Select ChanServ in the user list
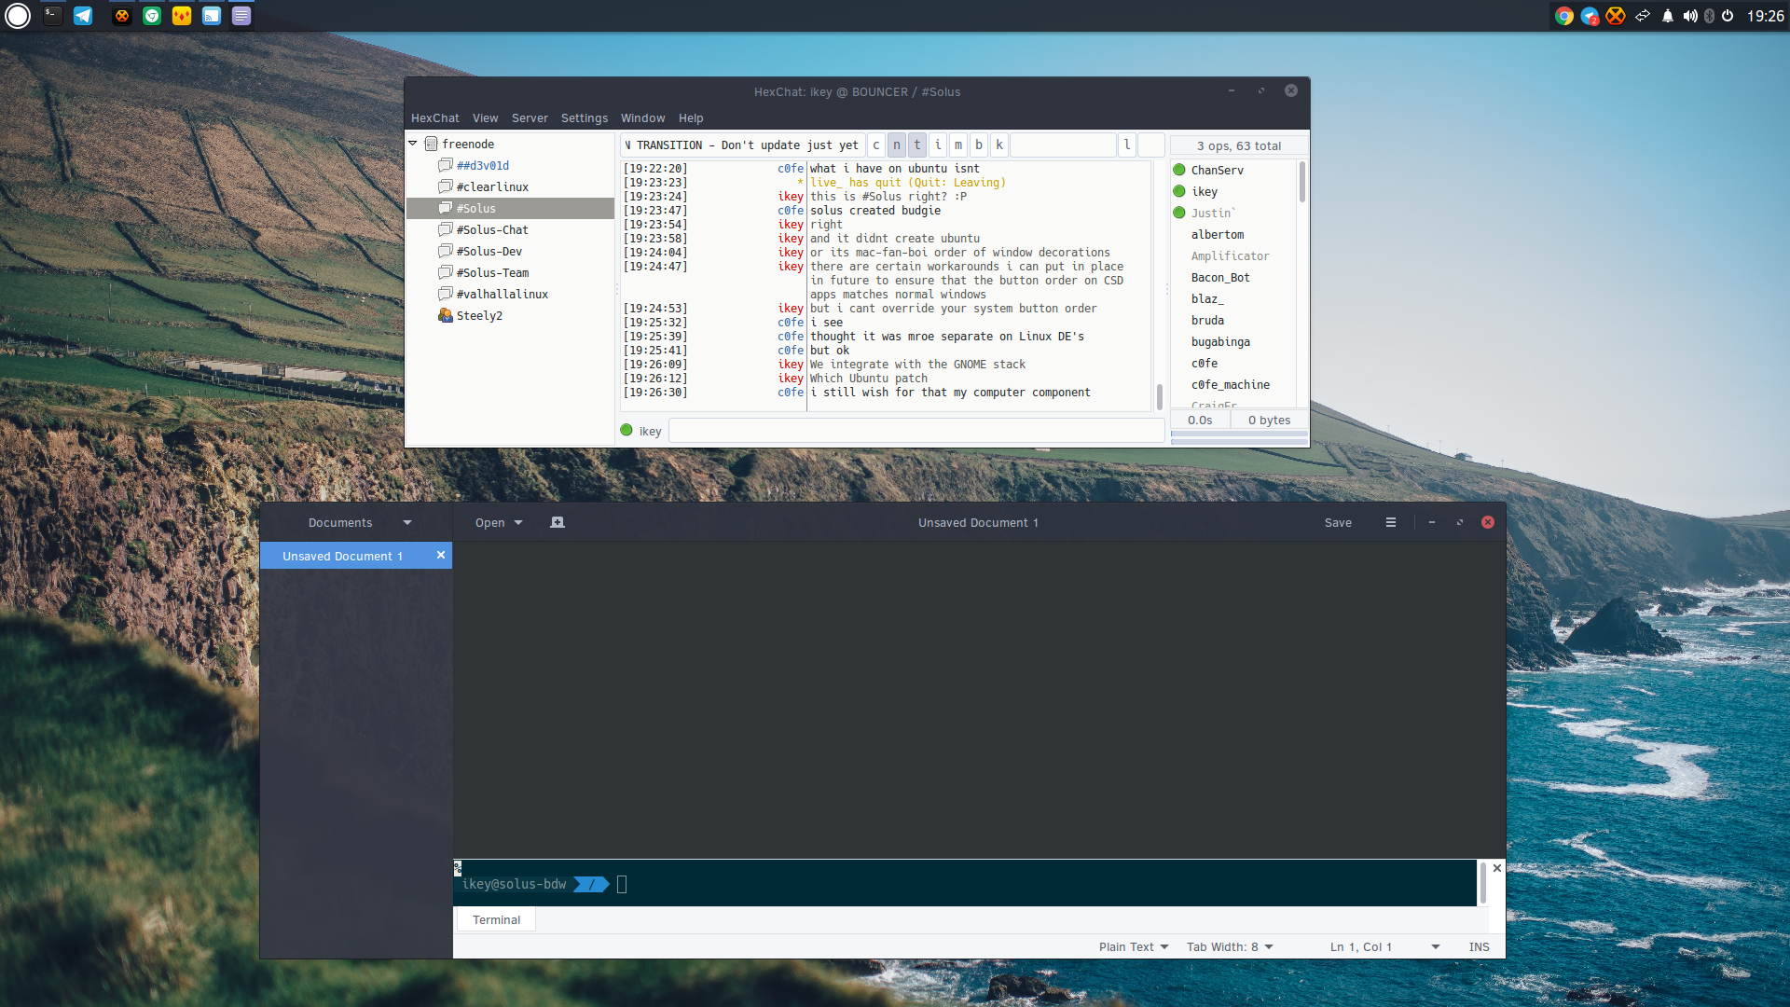The width and height of the screenshot is (1790, 1007). pyautogui.click(x=1233, y=170)
